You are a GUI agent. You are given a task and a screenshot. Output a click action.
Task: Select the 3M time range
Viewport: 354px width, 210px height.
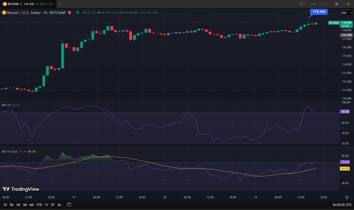click(25, 205)
